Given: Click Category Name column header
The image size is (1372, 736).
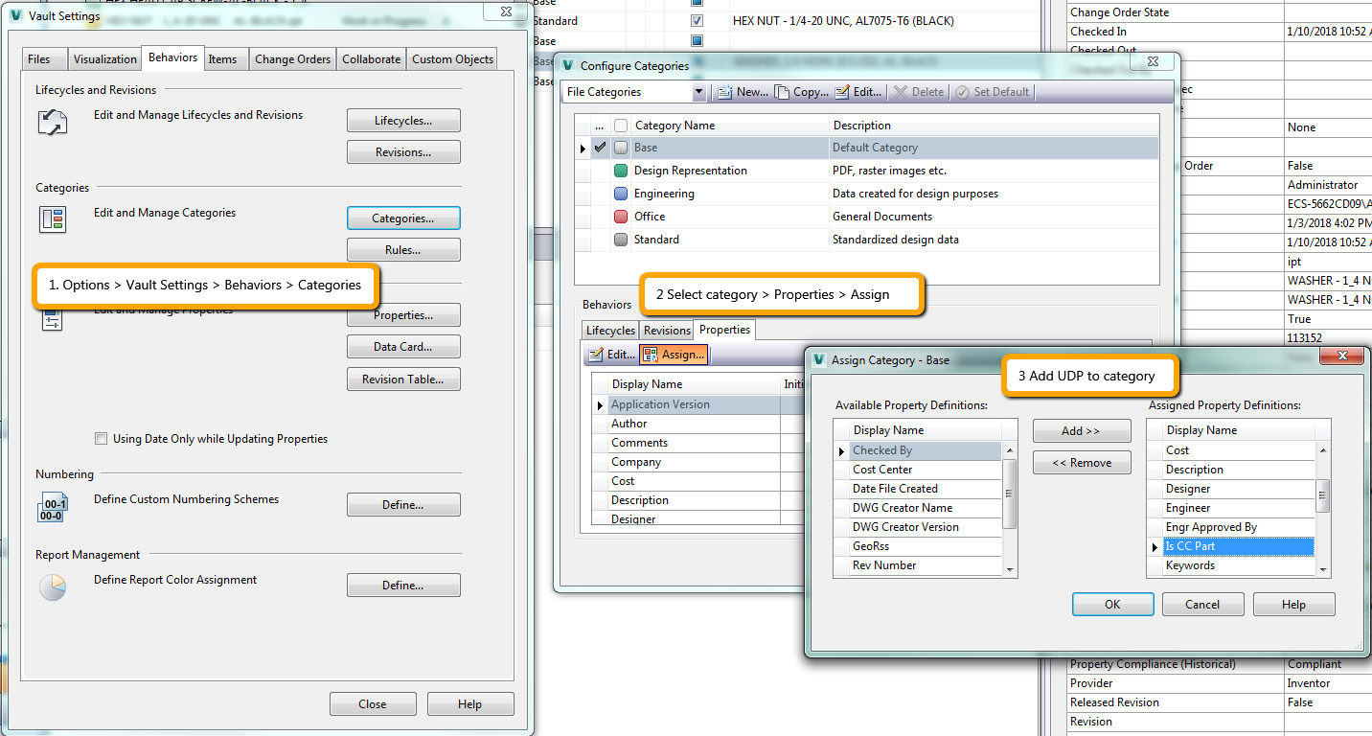Looking at the screenshot, I should (728, 126).
